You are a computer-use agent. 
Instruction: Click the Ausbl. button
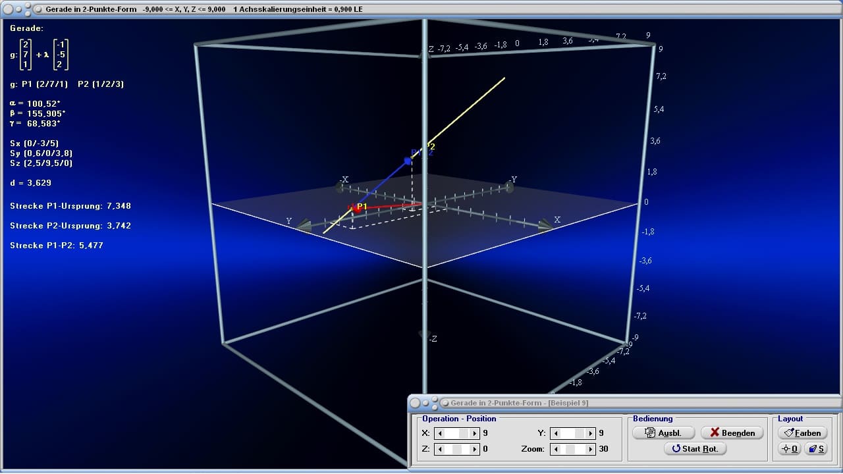(x=664, y=433)
